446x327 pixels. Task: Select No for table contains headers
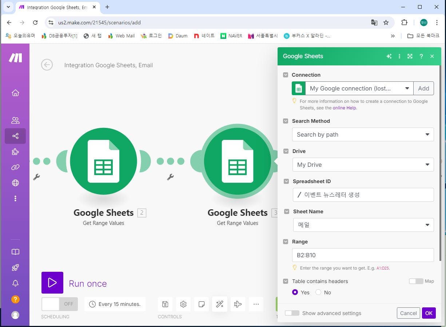(x=318, y=292)
